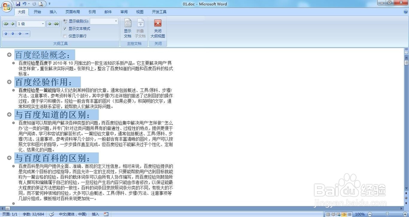This screenshot has height=217, width=409.
Task: Promote to Heading 1 double-left arrow
Action: click(x=6, y=24)
